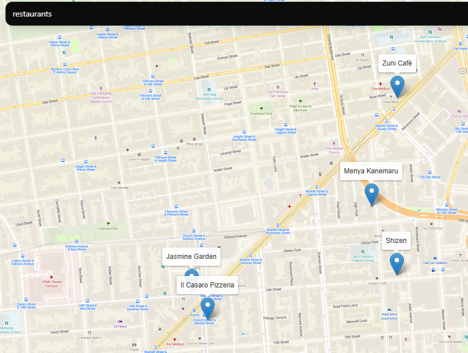Click the Shizen label card

pos(396,241)
